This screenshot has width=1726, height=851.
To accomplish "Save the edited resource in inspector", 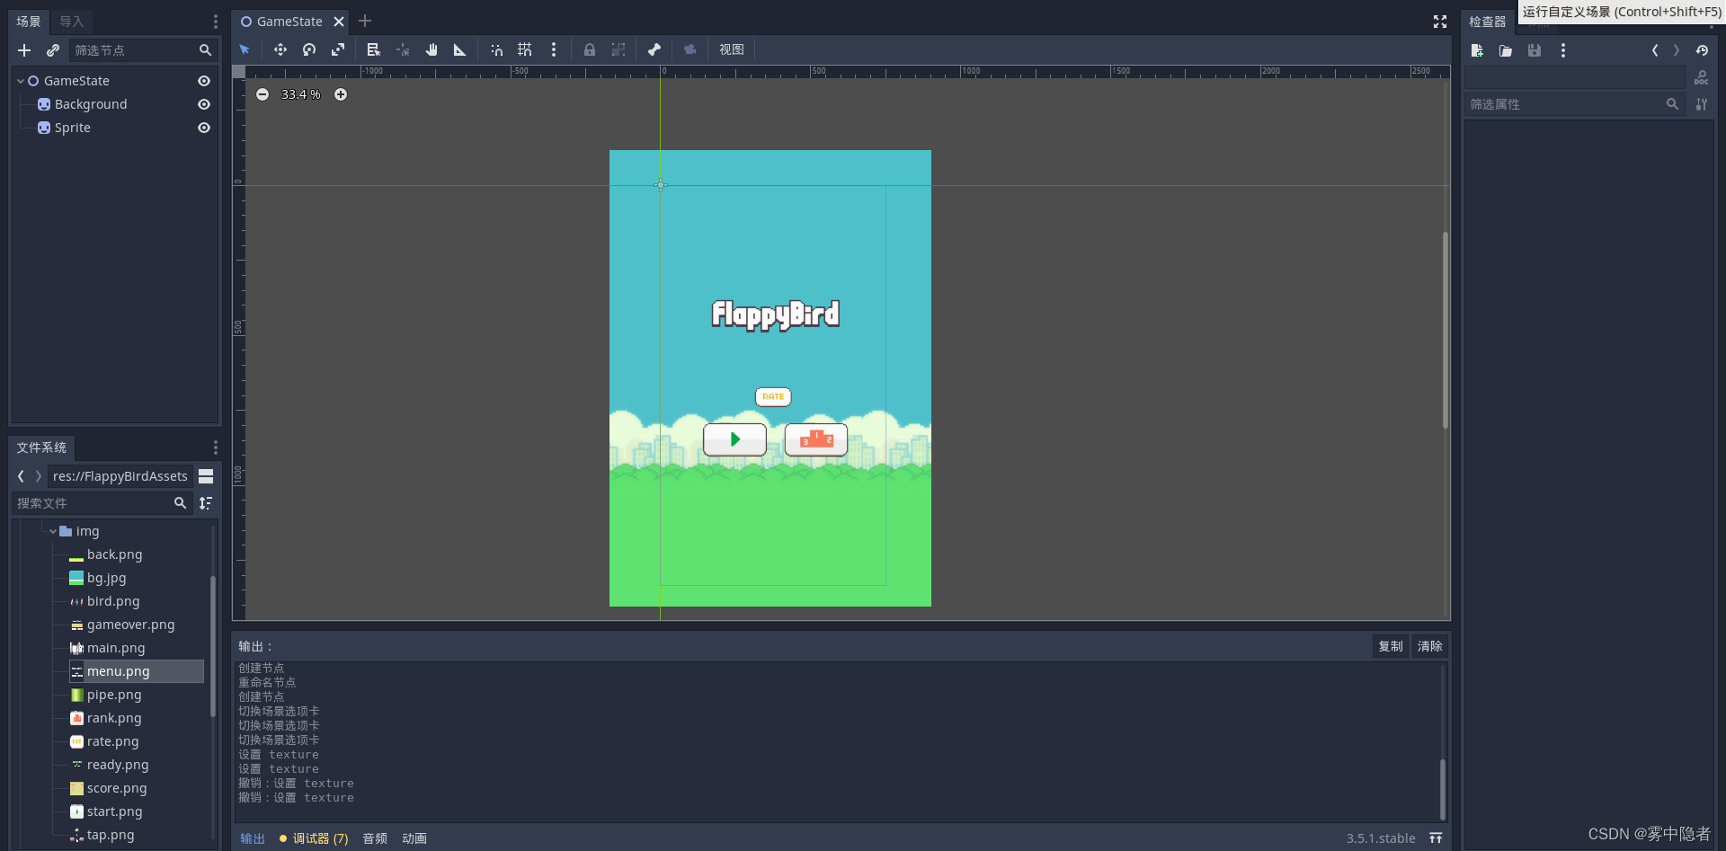I will point(1535,50).
